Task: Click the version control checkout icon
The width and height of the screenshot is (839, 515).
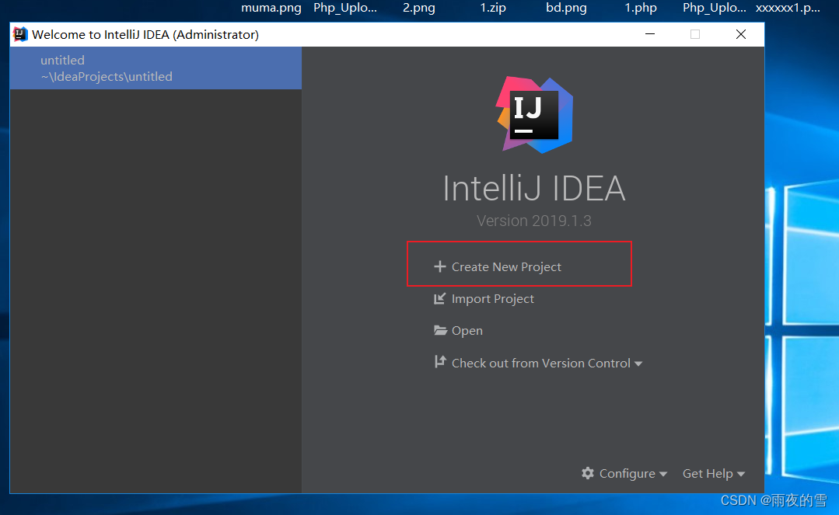Action: coord(440,362)
